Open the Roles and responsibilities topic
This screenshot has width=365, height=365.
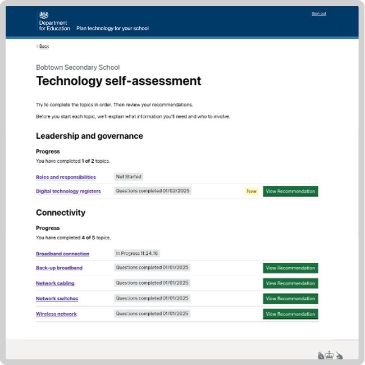[x=66, y=177]
